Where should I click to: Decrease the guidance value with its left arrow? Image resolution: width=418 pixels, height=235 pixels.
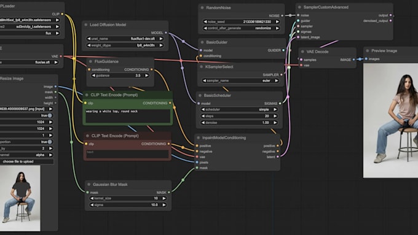[93, 75]
